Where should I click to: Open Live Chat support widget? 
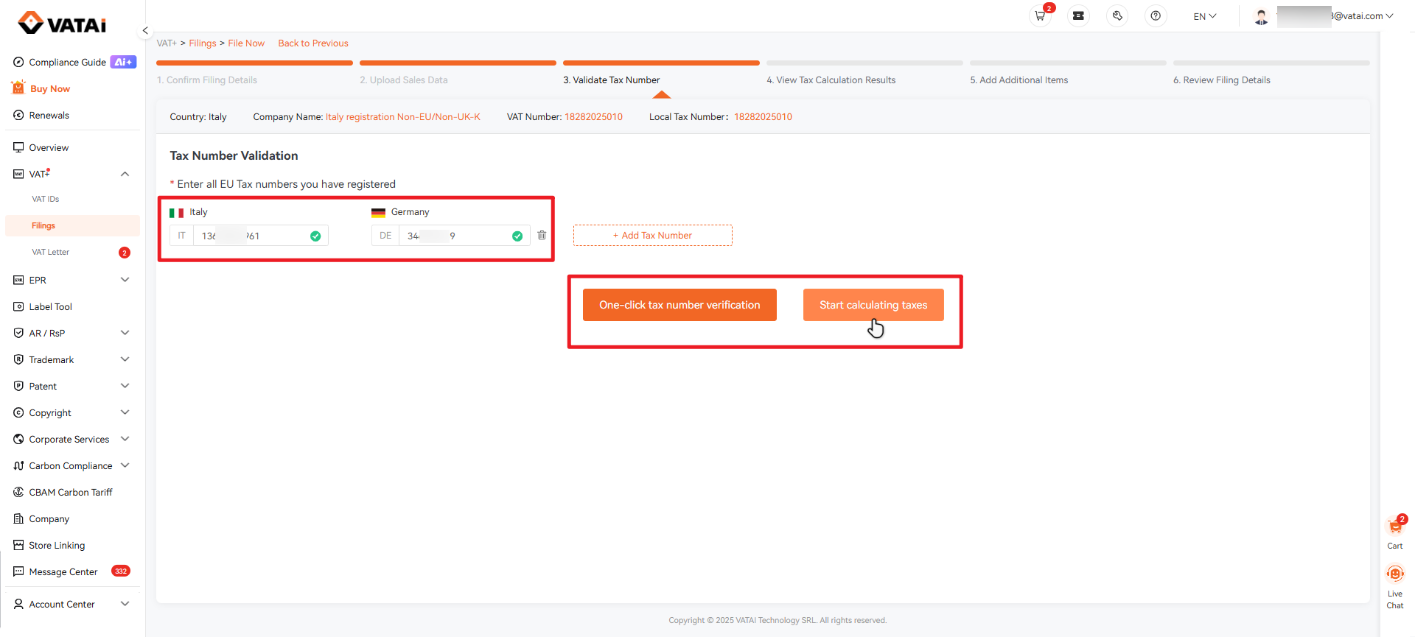tap(1394, 582)
